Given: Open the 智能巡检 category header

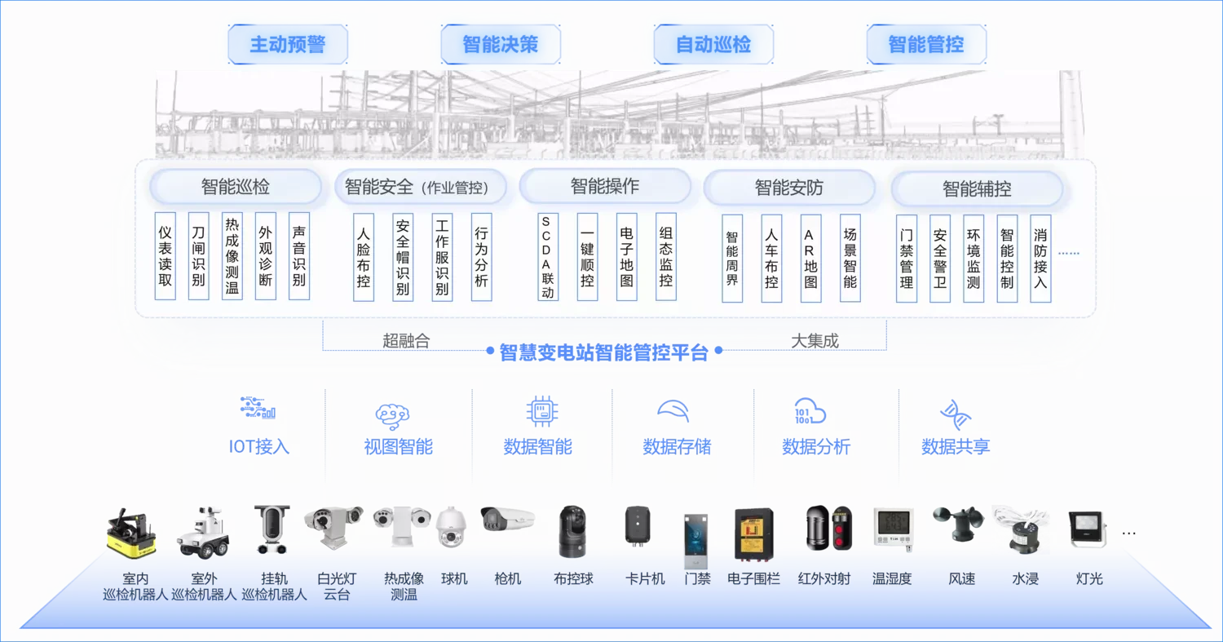Looking at the screenshot, I should click(x=236, y=187).
